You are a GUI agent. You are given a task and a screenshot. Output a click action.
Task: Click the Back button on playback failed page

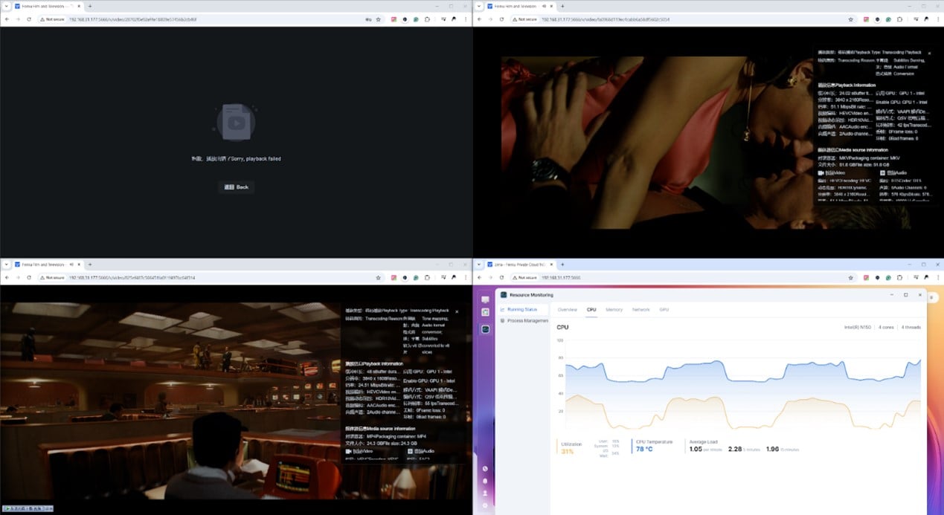[x=237, y=187]
